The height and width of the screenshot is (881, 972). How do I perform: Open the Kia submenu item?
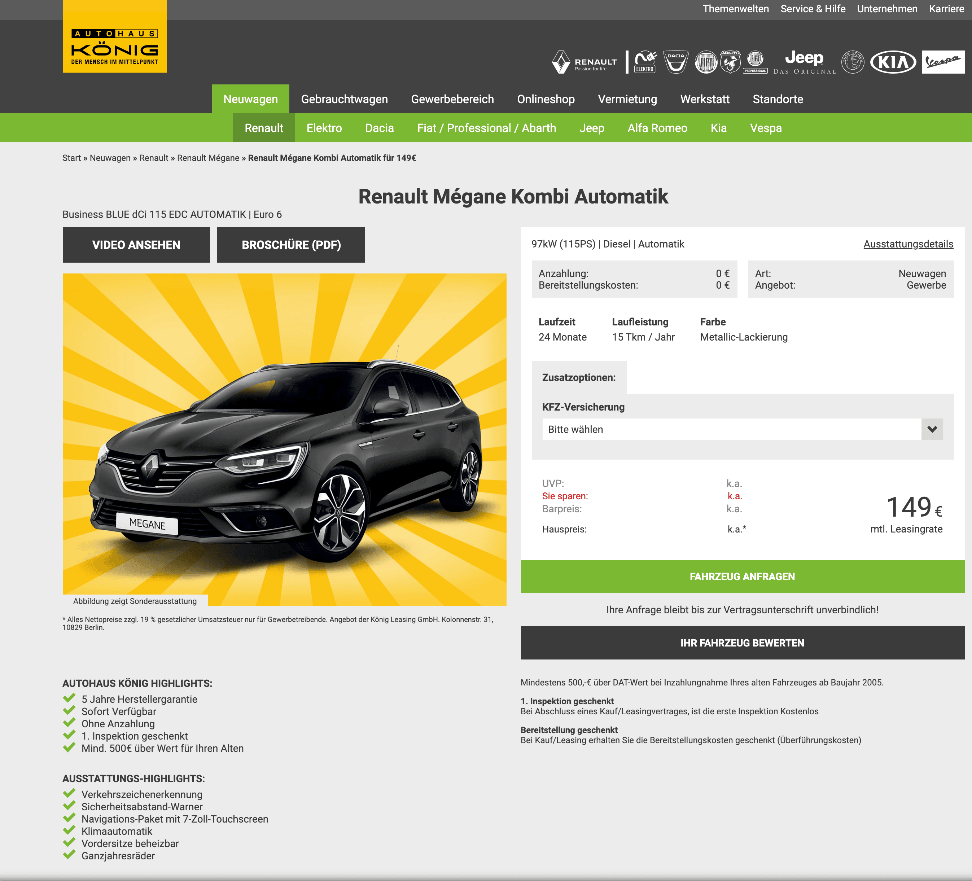(718, 128)
